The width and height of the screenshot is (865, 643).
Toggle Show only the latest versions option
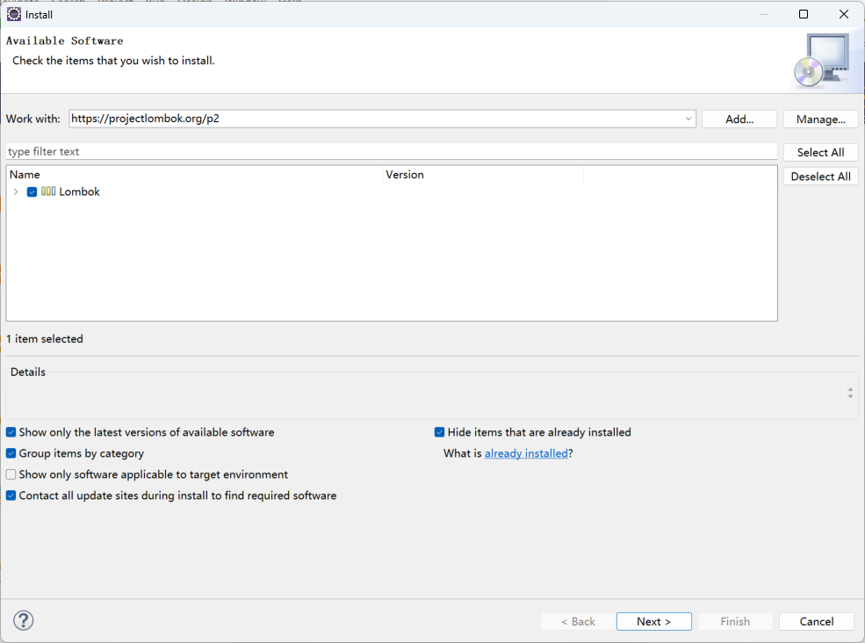click(x=11, y=432)
